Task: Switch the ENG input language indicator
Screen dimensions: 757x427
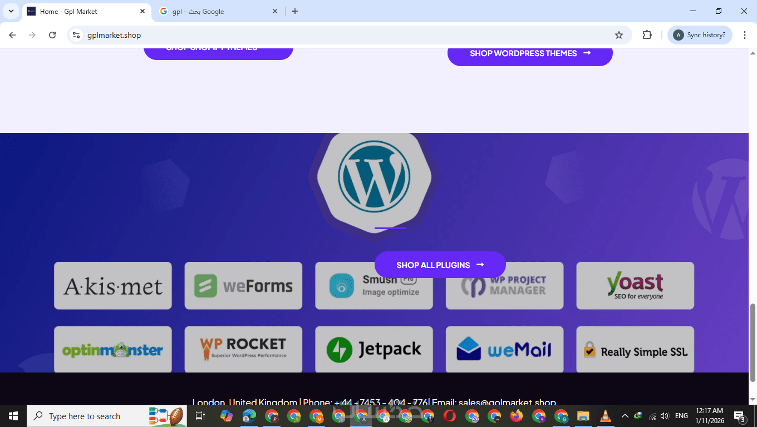Action: coord(681,416)
